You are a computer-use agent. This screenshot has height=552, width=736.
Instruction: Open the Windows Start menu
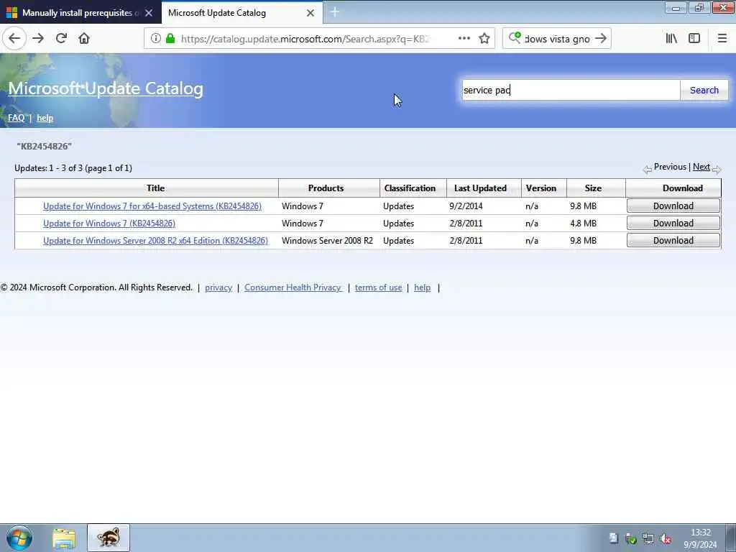pyautogui.click(x=19, y=538)
